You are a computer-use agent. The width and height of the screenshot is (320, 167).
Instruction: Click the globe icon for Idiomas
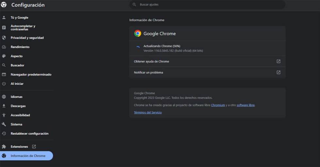(4, 96)
